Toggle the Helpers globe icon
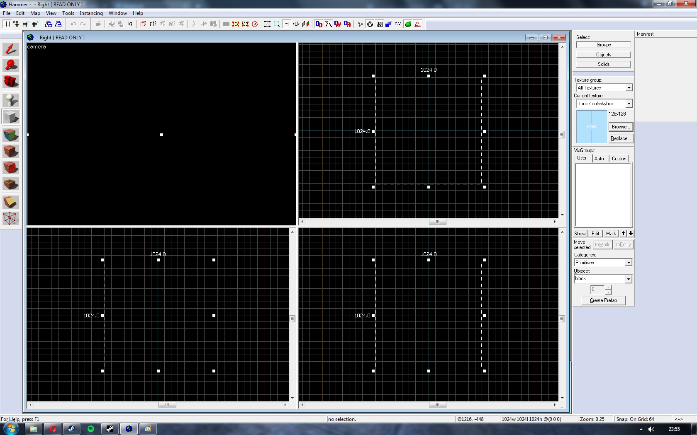 tap(370, 24)
